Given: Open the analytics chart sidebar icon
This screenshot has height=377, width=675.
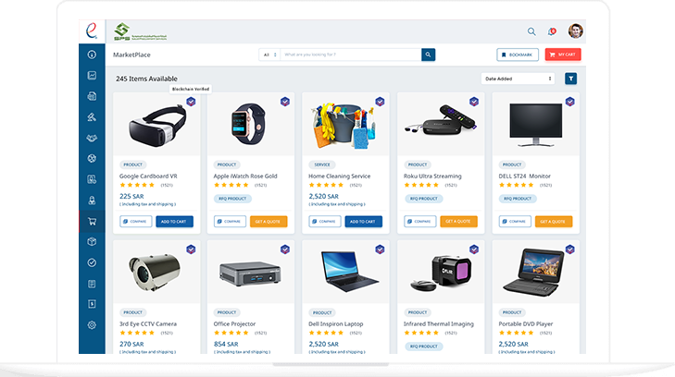Looking at the screenshot, I should pyautogui.click(x=92, y=75).
